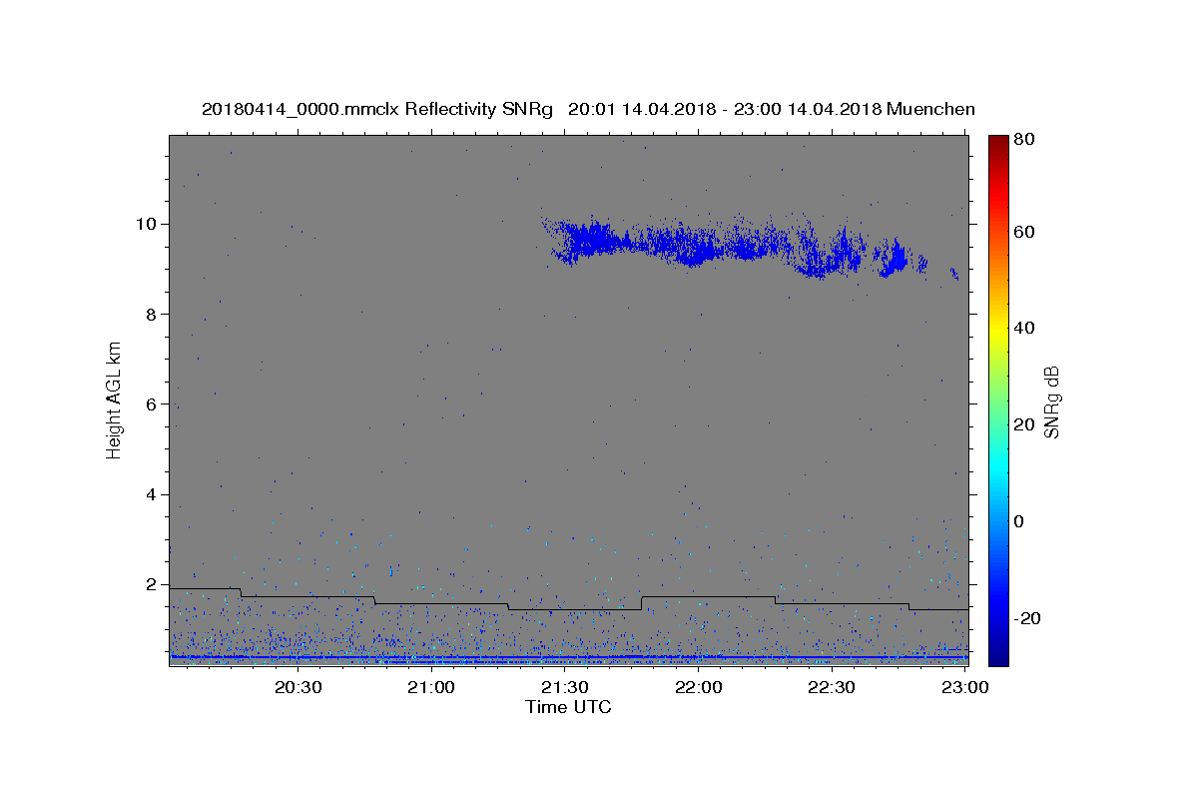1198x799 pixels.
Task: Click the dark blue bottom of colorbar
Action: (998, 654)
